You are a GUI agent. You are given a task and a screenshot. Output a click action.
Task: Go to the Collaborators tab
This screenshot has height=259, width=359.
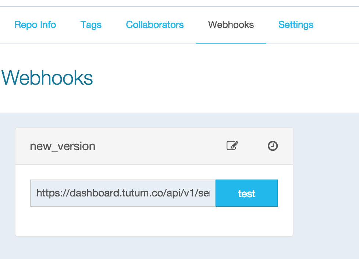[x=155, y=25]
